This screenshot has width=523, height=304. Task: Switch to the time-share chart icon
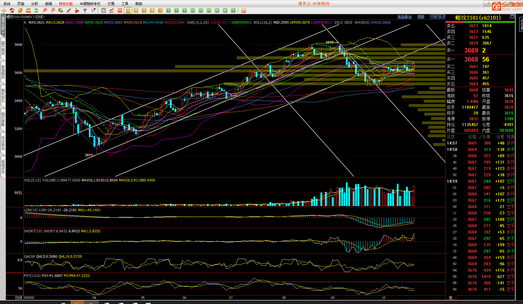pyautogui.click(x=112, y=10)
